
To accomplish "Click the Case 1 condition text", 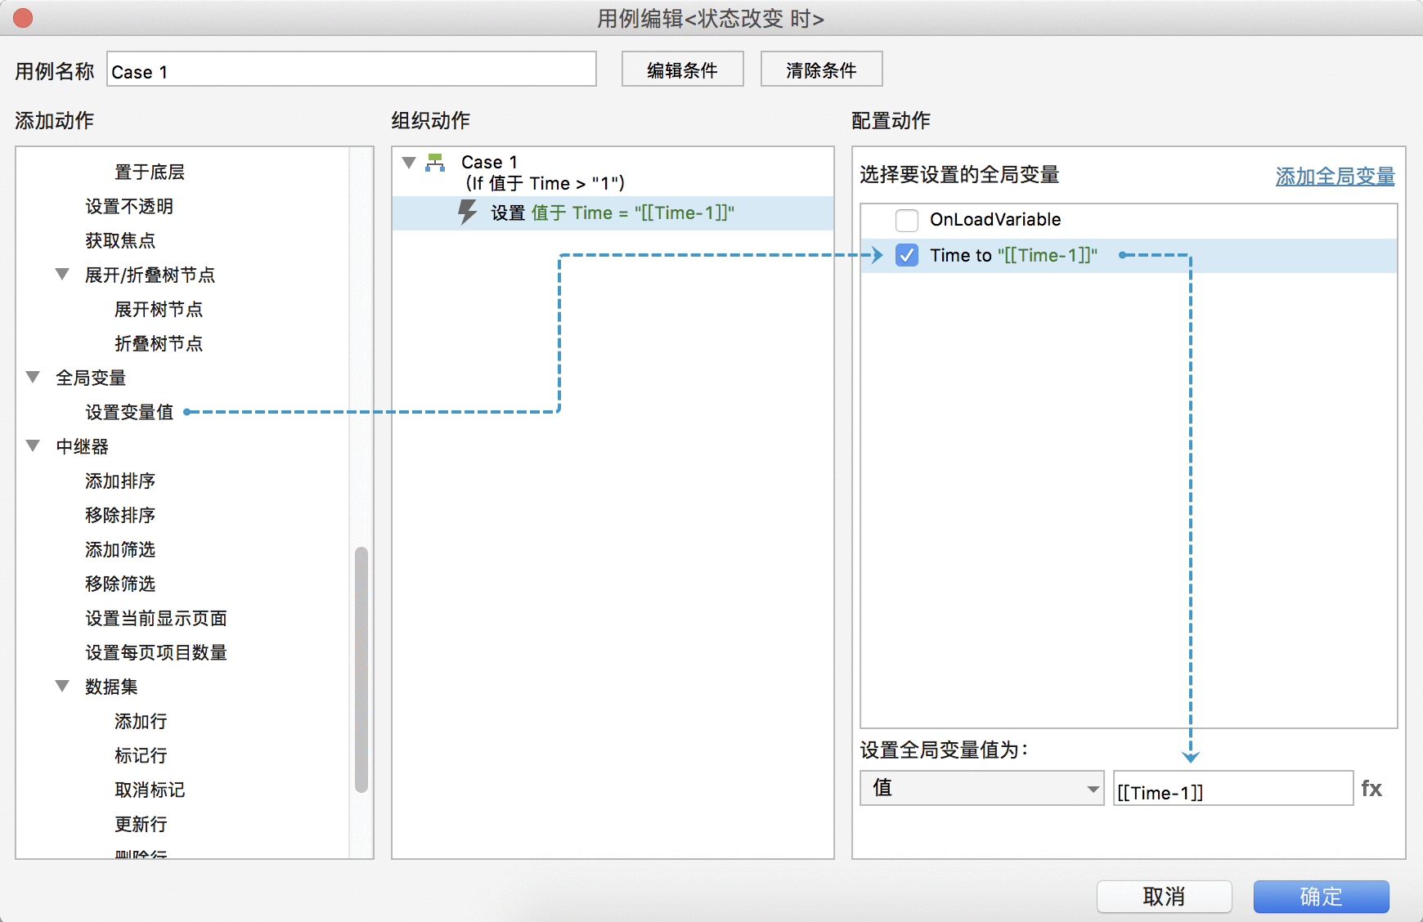I will (x=545, y=183).
